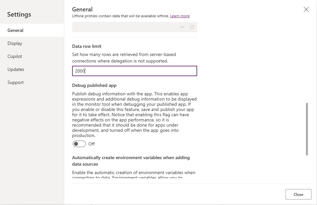The image size is (317, 205).
Task: Toggle the Debug published app switch
Action: click(79, 143)
